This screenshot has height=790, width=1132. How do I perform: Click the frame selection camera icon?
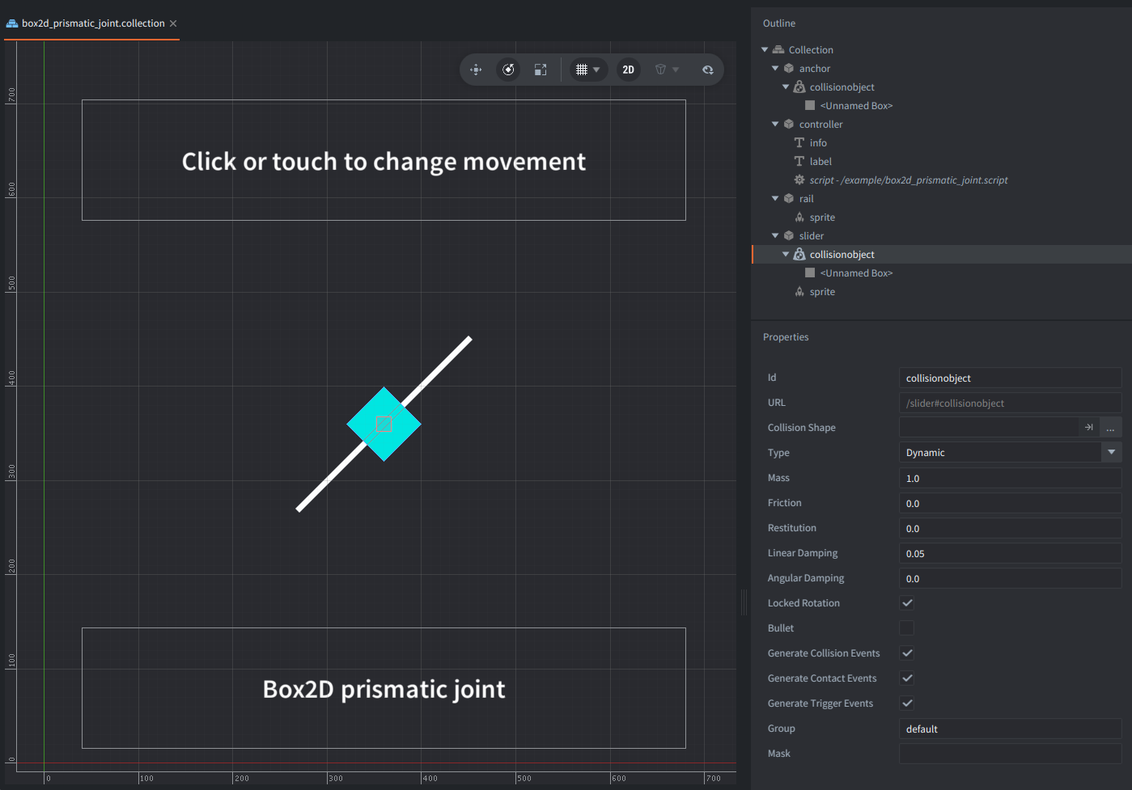707,70
